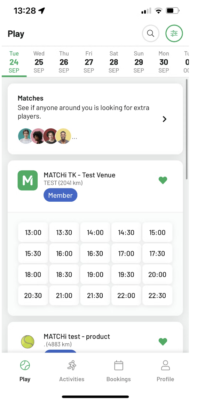Click the vertical scrollbar on right edge
This screenshot has width=197, height=402.
[x=187, y=129]
